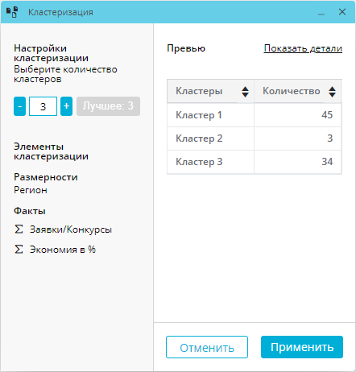Select the 'Кластер 2' row
This screenshot has width=356, height=372.
255,138
